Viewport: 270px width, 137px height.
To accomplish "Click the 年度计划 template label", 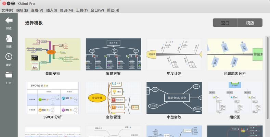I will (x=174, y=74).
